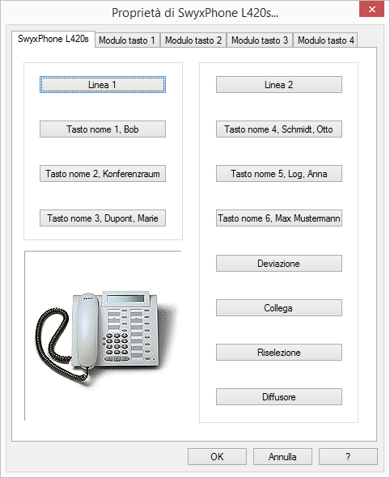390x478 pixels.
Task: Open help with the ? button
Action: [348, 456]
